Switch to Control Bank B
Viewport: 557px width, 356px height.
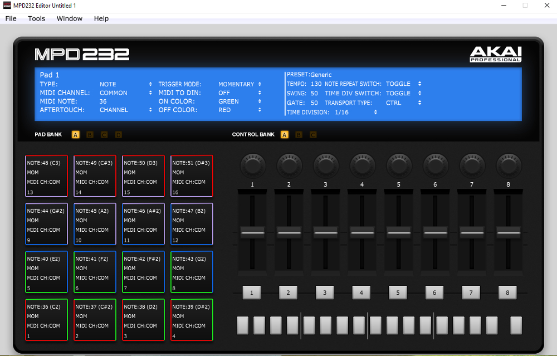click(299, 134)
